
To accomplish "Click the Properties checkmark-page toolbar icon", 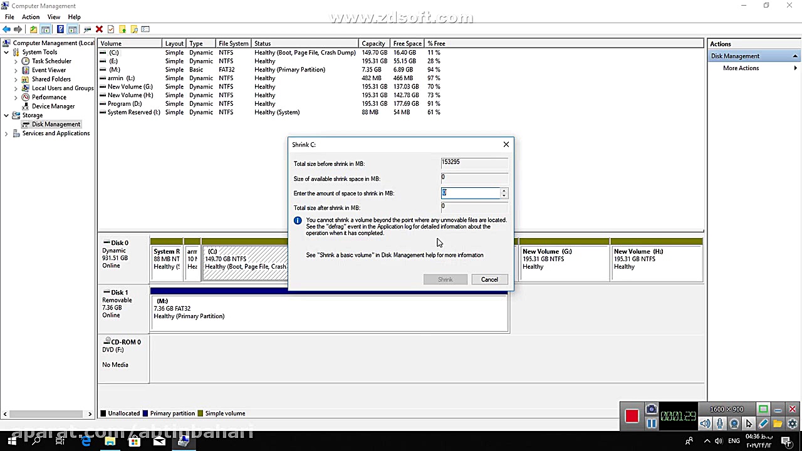I will point(111,29).
